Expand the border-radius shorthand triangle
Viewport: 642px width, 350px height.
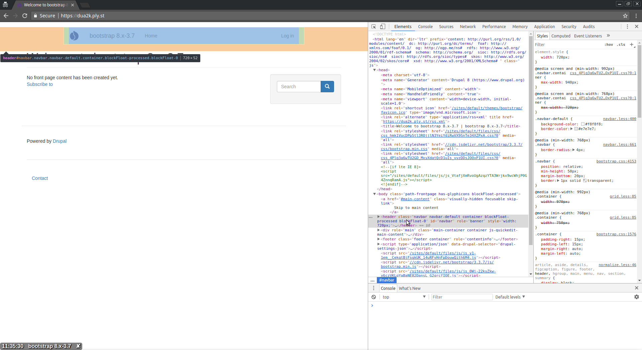coord(573,150)
